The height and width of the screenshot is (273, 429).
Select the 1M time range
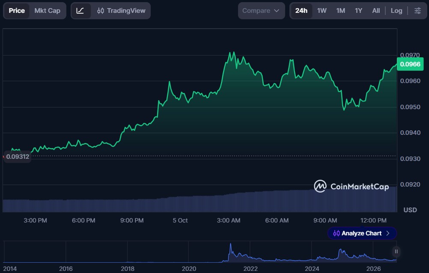[341, 11]
